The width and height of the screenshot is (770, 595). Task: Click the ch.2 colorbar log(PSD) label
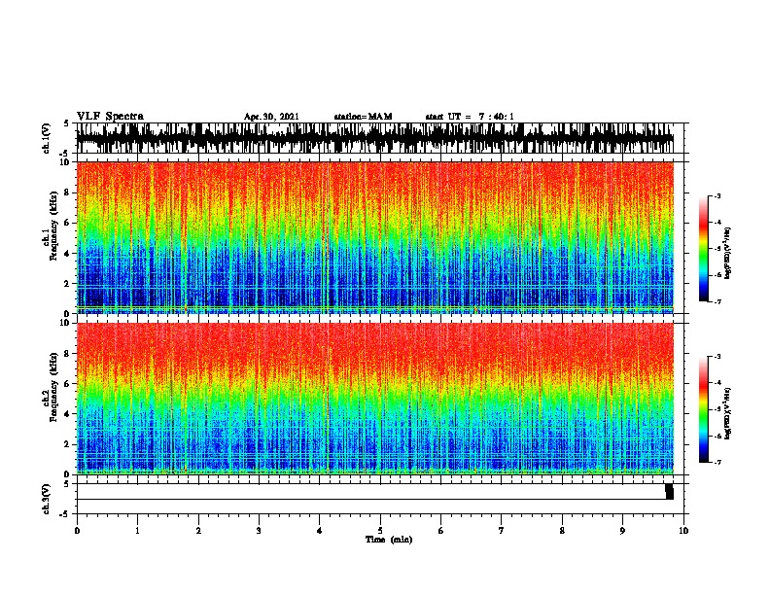(727, 413)
